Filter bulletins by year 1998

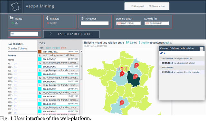coord(12,102)
